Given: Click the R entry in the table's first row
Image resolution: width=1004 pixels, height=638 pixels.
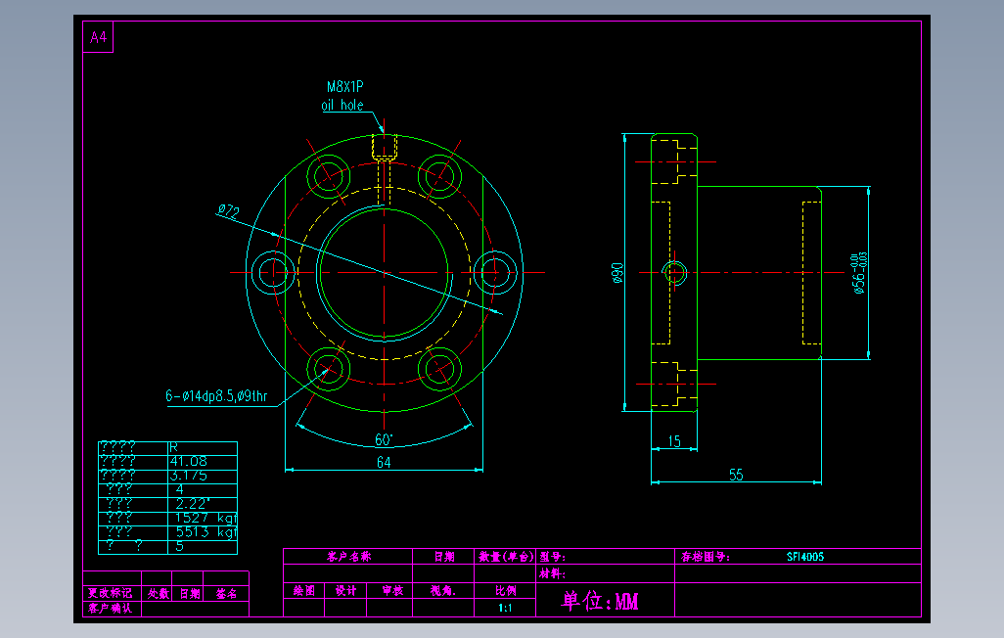Looking at the screenshot, I should click(x=173, y=447).
